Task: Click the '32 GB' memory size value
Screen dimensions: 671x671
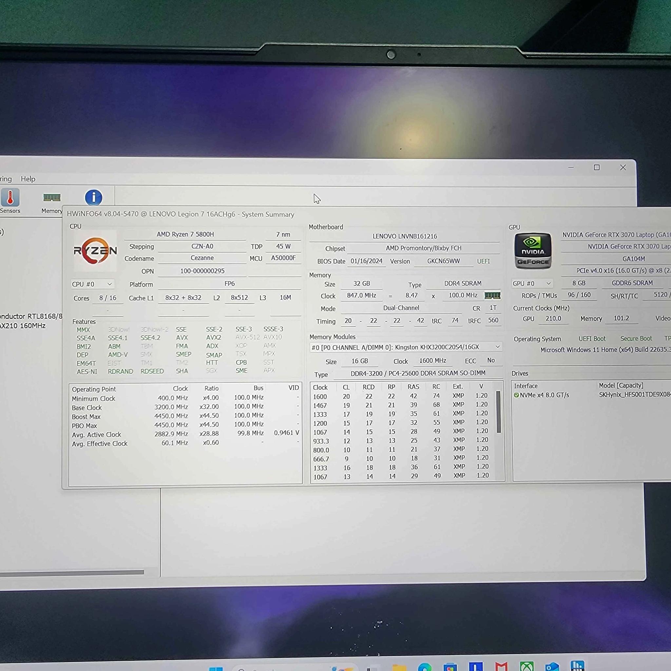Action: 362,283
